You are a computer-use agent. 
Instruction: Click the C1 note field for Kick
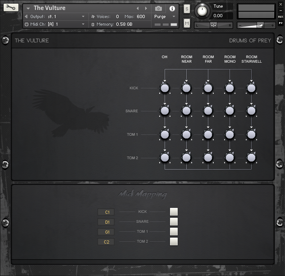coord(106,212)
